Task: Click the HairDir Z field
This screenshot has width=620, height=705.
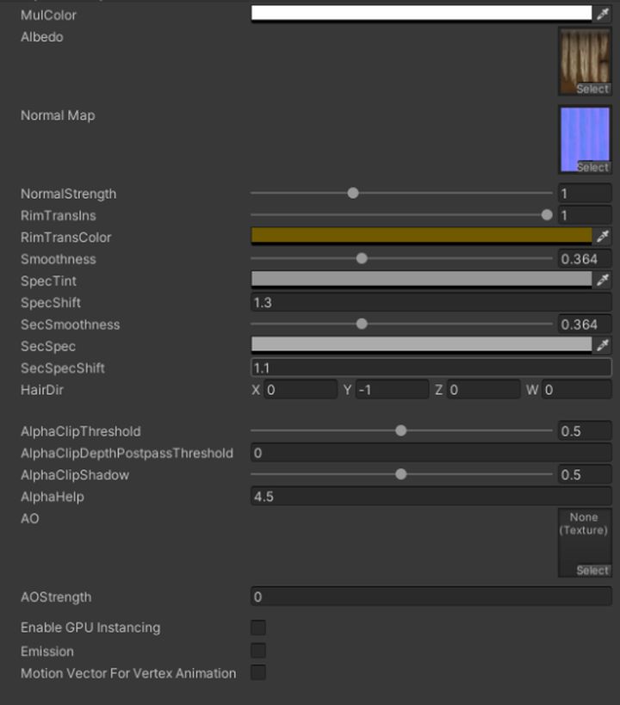Action: [x=484, y=389]
